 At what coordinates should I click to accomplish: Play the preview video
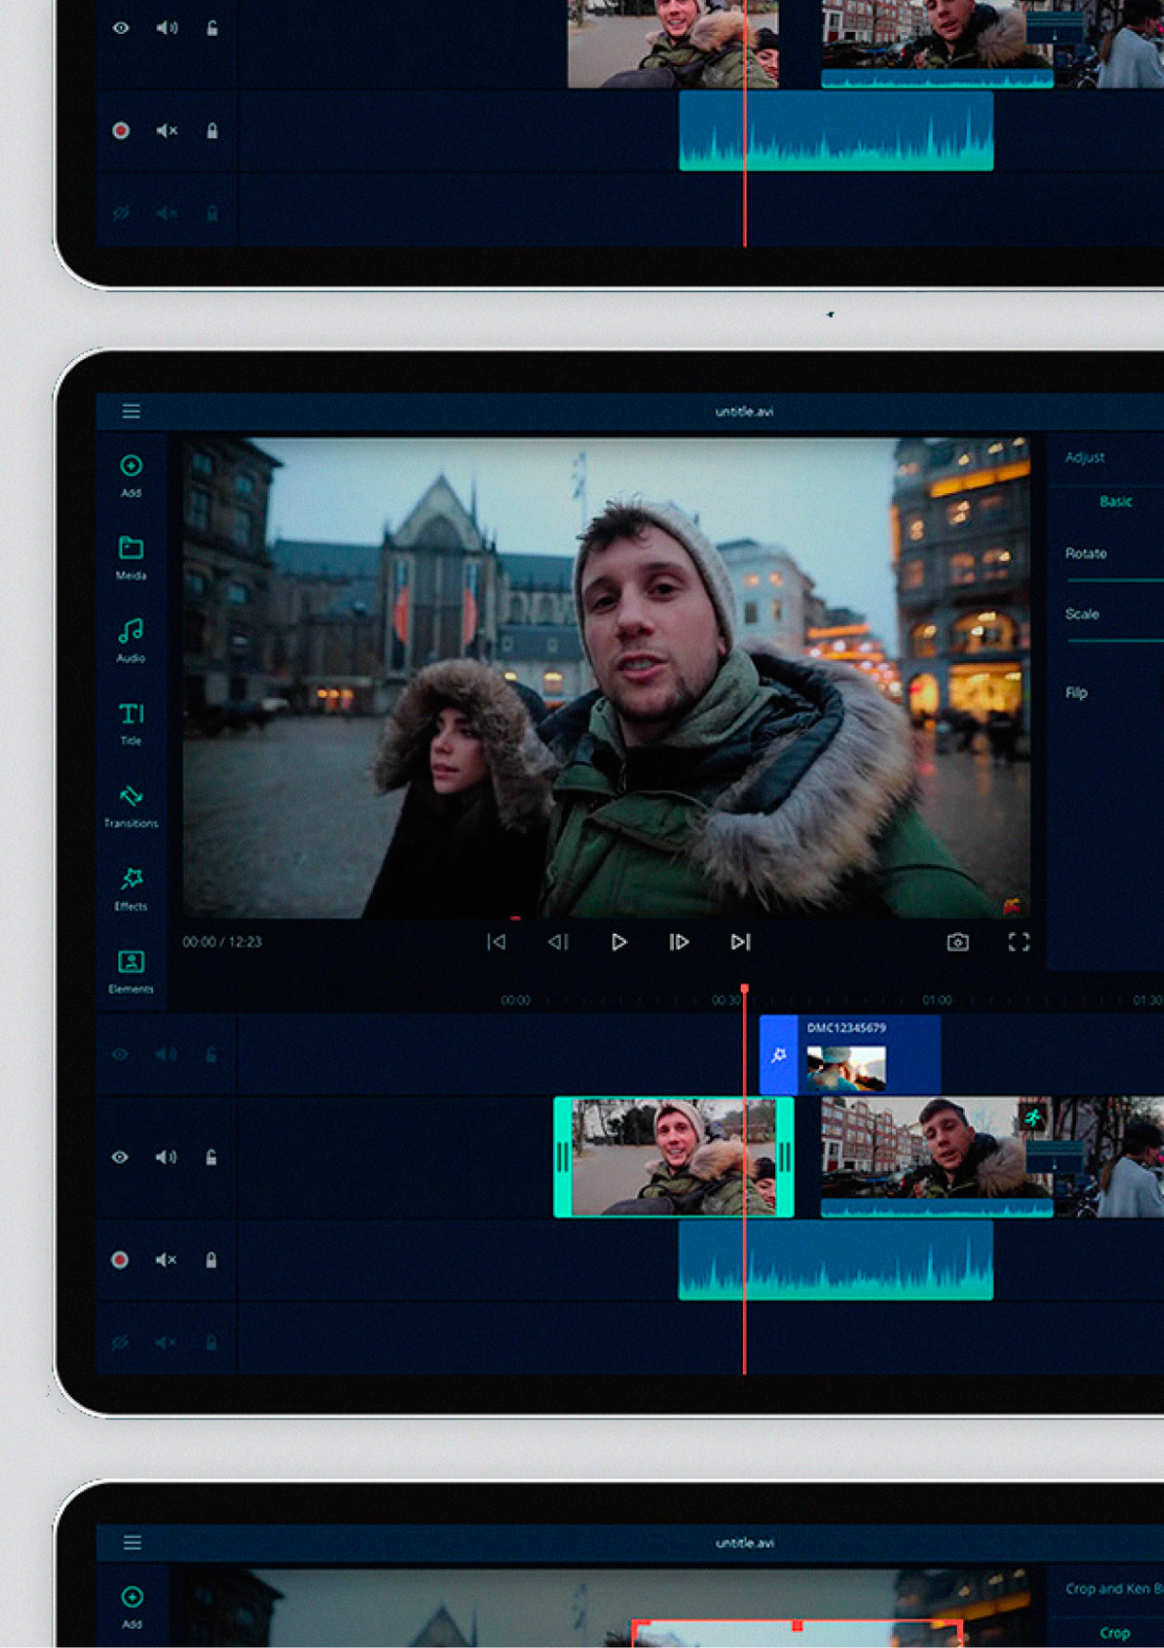click(x=618, y=942)
